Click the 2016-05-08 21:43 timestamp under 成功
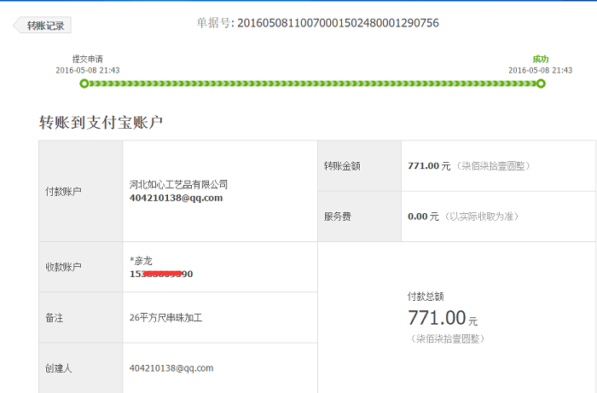Screen dimensions: 597x393 (x=540, y=71)
